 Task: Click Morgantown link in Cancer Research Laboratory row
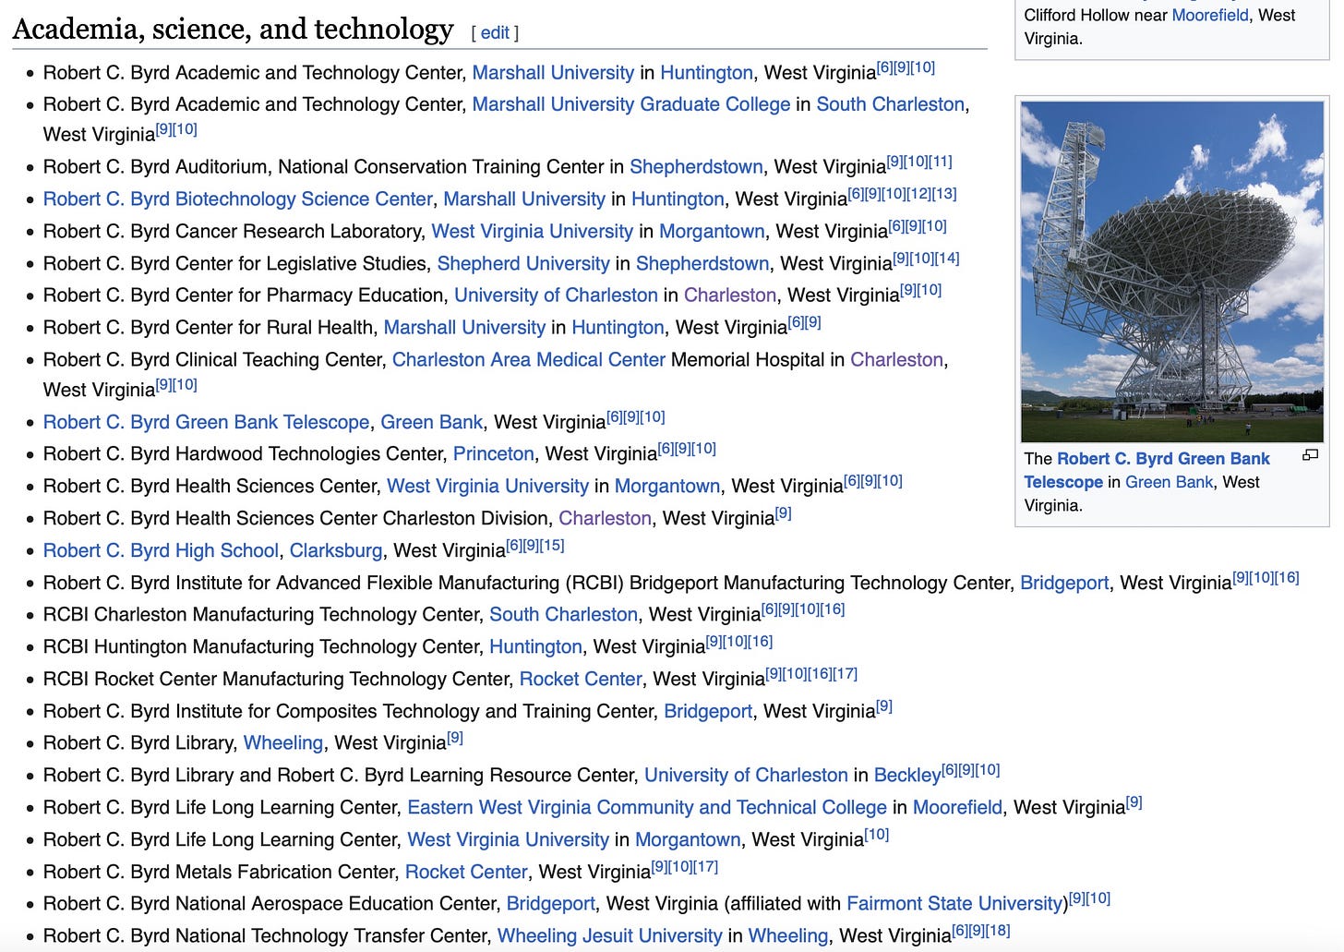712,232
